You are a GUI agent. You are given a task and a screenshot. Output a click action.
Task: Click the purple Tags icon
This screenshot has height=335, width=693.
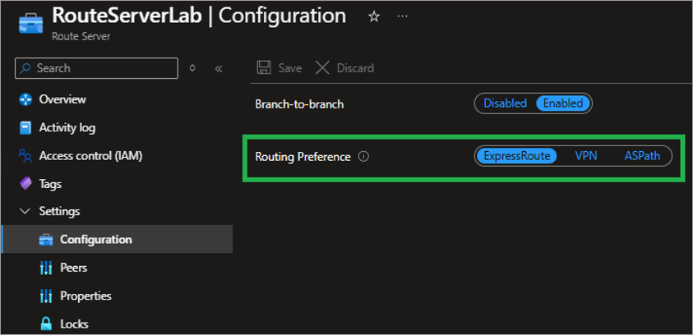[25, 184]
